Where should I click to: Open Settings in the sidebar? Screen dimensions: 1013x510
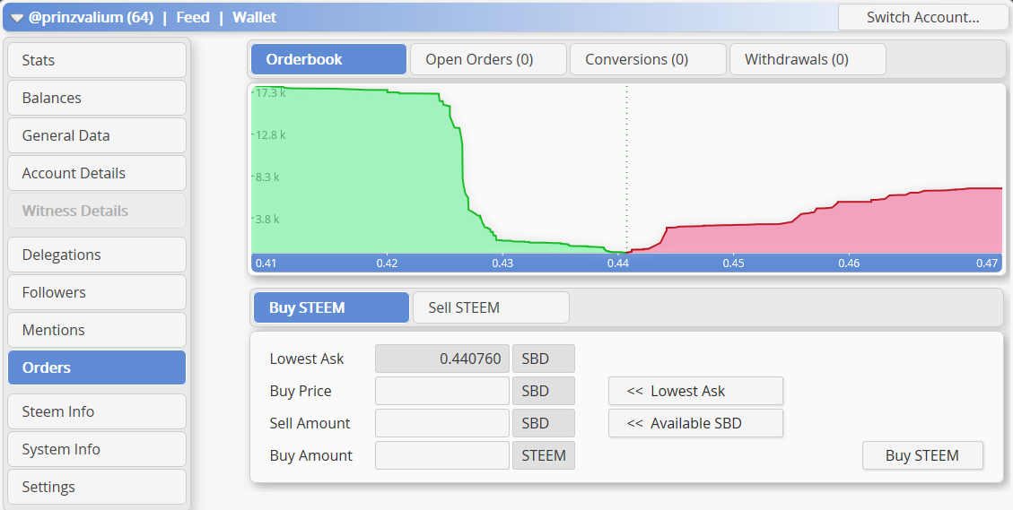[97, 487]
